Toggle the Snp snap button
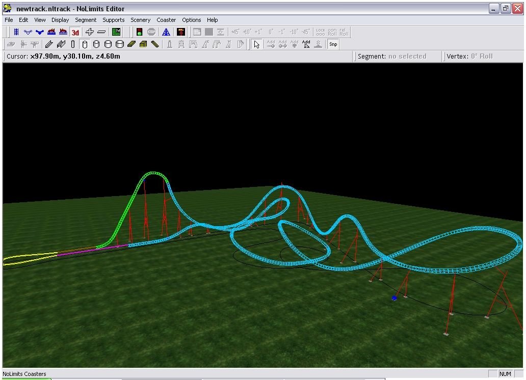This screenshot has height=380, width=526. 333,44
